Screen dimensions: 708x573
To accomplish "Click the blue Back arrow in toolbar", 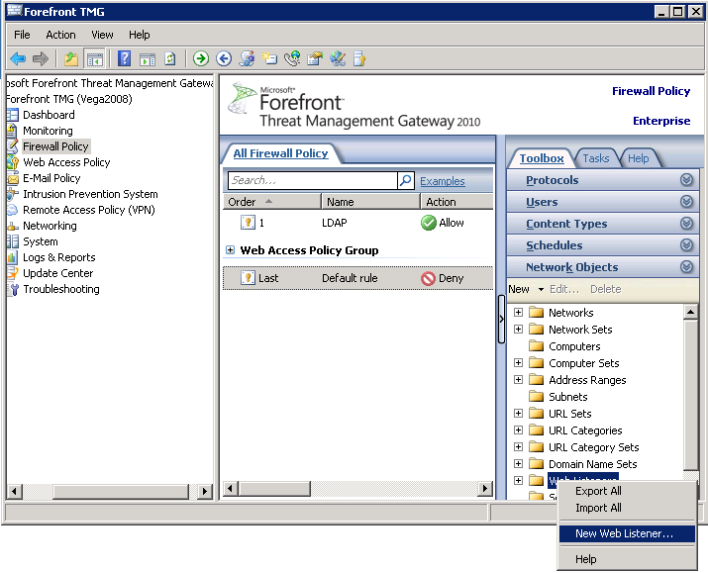I will click(18, 59).
